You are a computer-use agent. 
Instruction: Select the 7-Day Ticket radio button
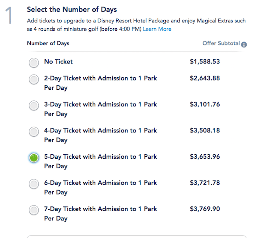click(34, 210)
